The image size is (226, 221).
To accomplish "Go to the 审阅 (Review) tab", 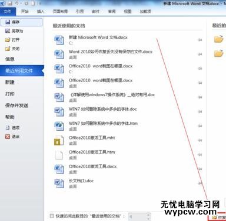I will (x=112, y=11).
